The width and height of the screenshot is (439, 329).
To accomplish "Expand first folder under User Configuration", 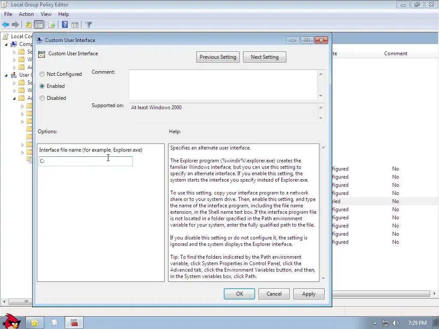I will [x=14, y=83].
